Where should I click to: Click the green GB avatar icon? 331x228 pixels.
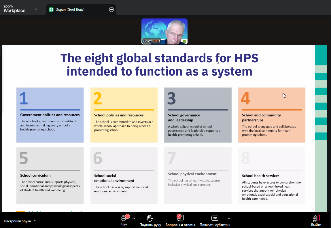pyautogui.click(x=51, y=10)
